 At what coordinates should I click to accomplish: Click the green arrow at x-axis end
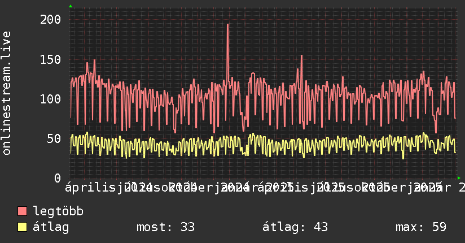[459, 178]
